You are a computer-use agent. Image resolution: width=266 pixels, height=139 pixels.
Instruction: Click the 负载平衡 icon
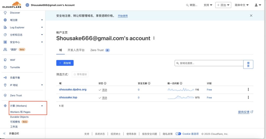(x=5, y=78)
